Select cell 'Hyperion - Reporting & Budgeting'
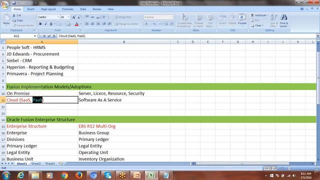Image resolution: width=320 pixels, height=180 pixels. 42,67
